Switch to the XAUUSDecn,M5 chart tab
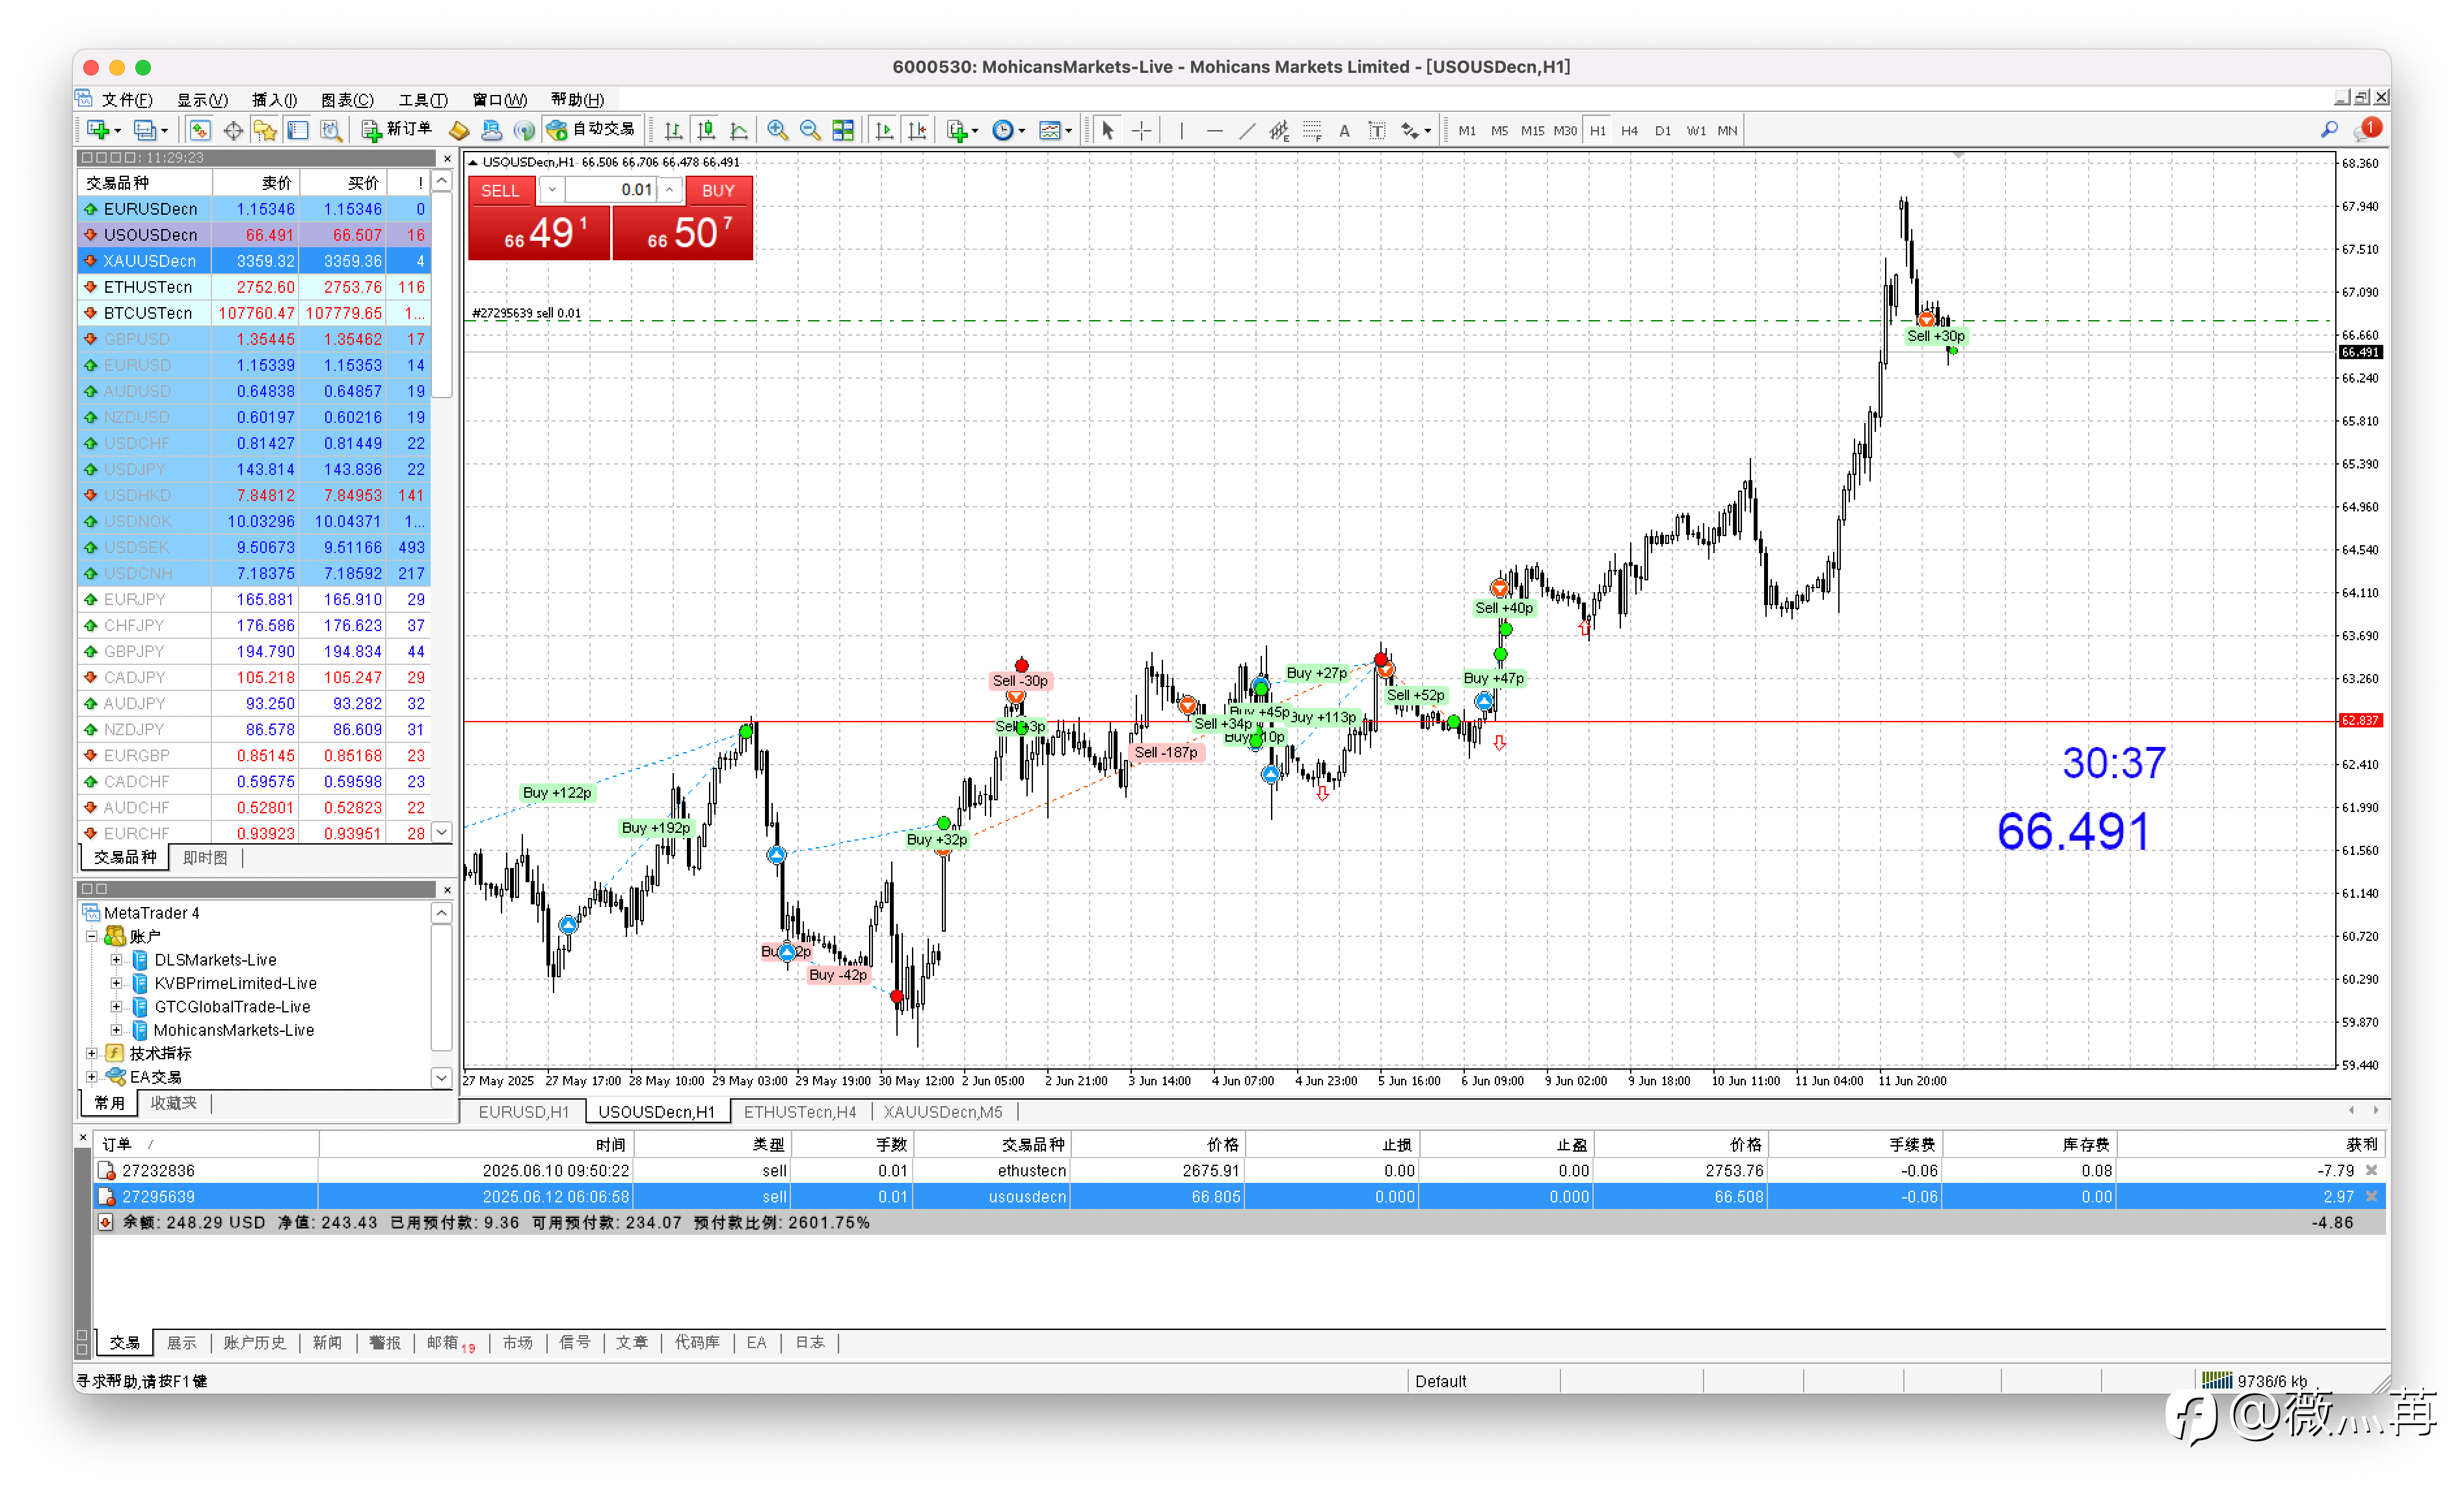Screen dimensions: 2464x1490 click(942, 1113)
